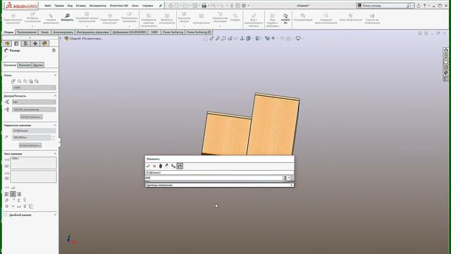Image resolution: width=451 pixels, height=254 pixels.
Task: Select center text justification in the Размер panel
Action: point(13,194)
